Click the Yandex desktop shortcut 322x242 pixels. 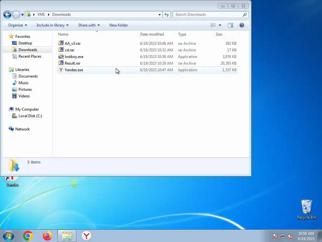click(12, 181)
